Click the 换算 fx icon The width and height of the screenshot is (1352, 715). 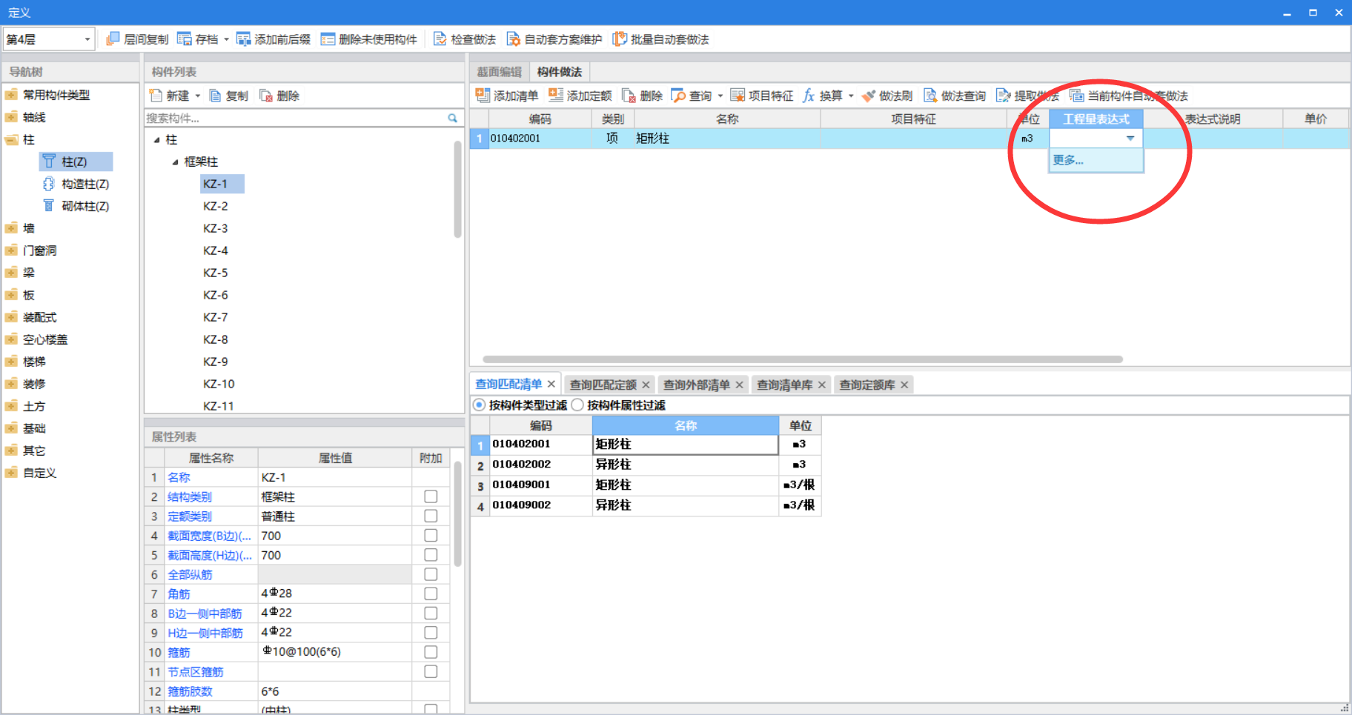coord(809,96)
